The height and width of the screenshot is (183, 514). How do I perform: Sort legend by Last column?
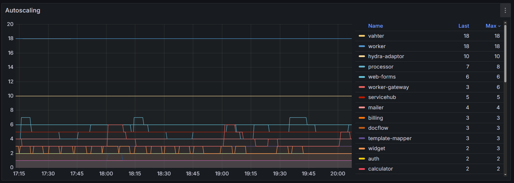click(464, 26)
